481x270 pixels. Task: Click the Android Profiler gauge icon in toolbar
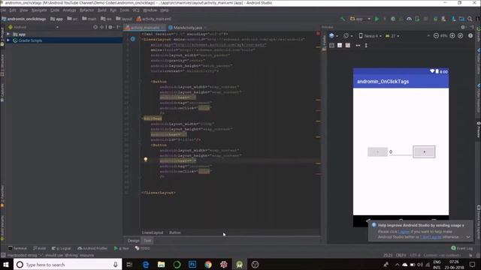click(x=409, y=19)
